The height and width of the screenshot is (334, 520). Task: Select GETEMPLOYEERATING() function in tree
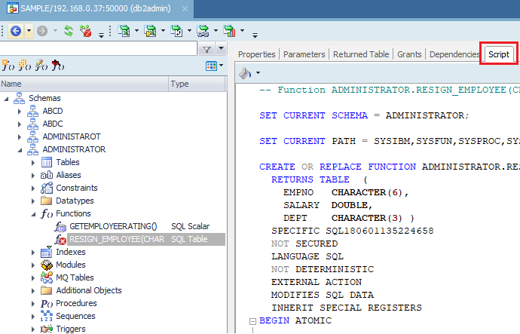(112, 226)
